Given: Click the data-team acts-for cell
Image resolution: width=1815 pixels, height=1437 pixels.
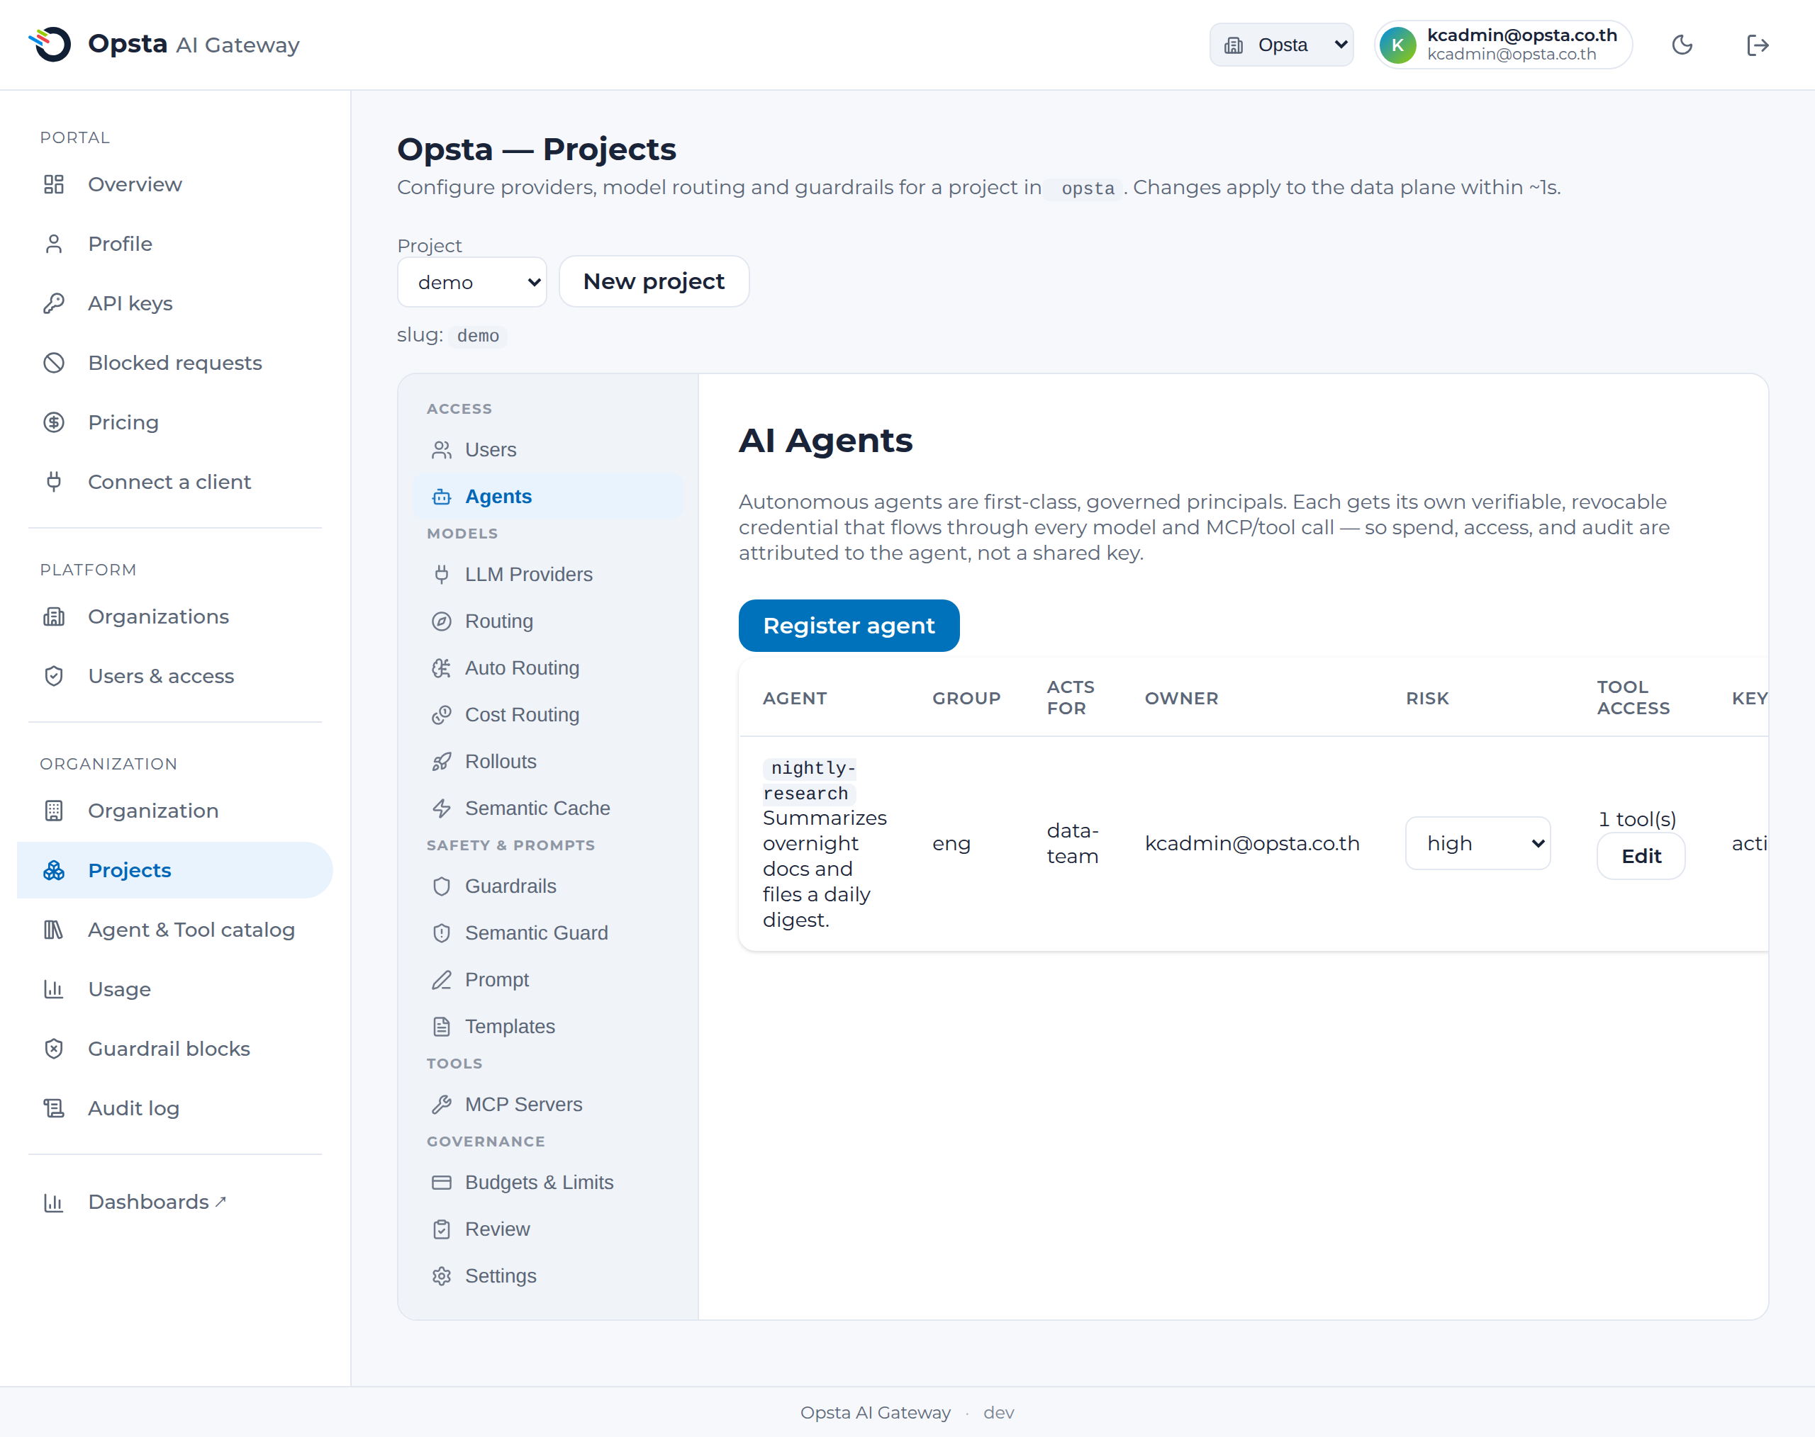Looking at the screenshot, I should point(1073,843).
